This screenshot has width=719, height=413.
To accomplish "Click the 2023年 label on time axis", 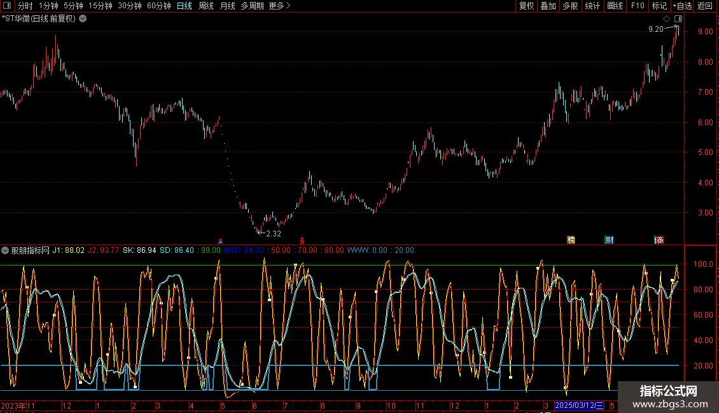I will click(x=13, y=405).
